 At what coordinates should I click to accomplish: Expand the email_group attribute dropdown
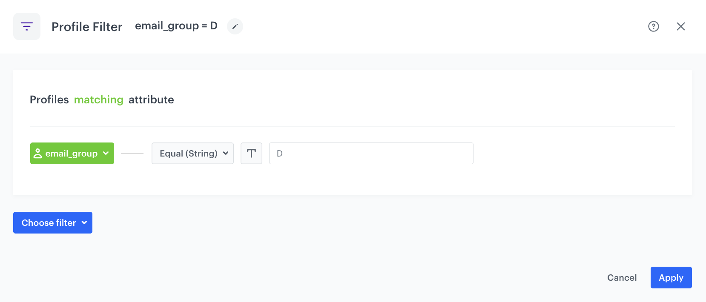72,153
